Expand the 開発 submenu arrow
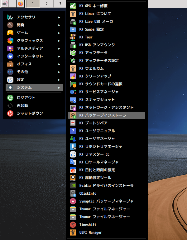This screenshot has height=240, width=187. (59, 25)
